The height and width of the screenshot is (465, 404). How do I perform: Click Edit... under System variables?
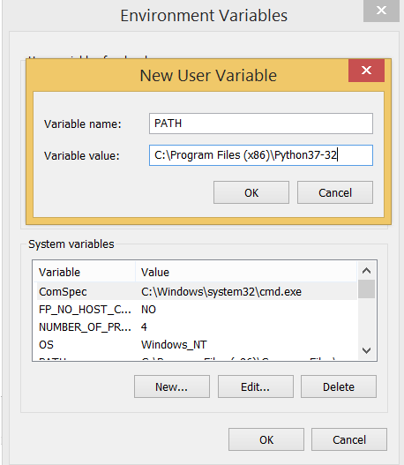pyautogui.click(x=256, y=386)
